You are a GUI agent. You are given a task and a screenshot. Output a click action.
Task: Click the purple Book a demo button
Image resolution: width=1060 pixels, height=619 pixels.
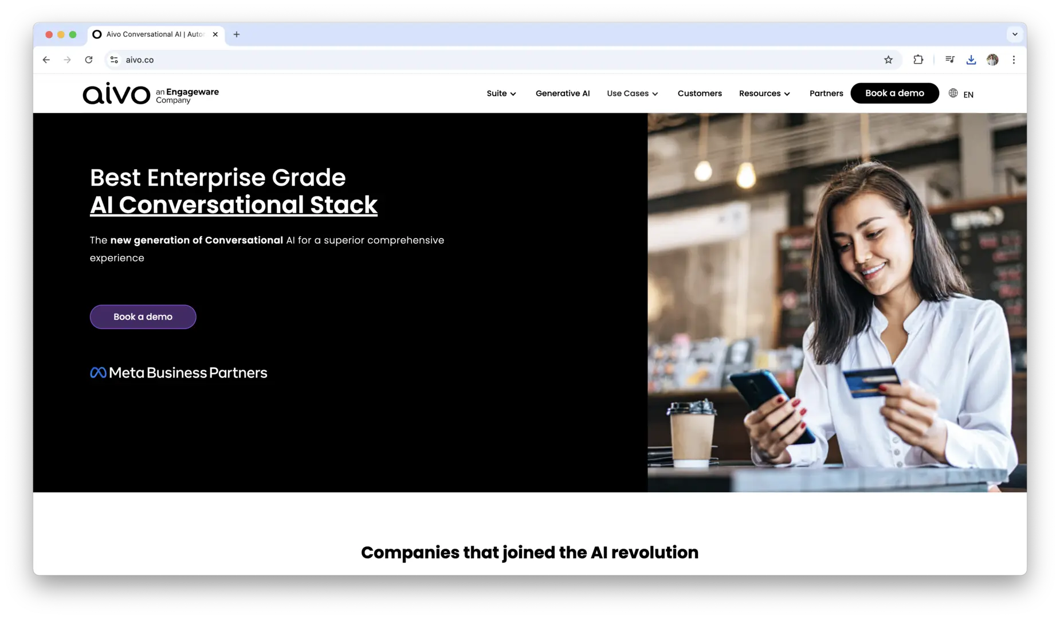pyautogui.click(x=143, y=317)
